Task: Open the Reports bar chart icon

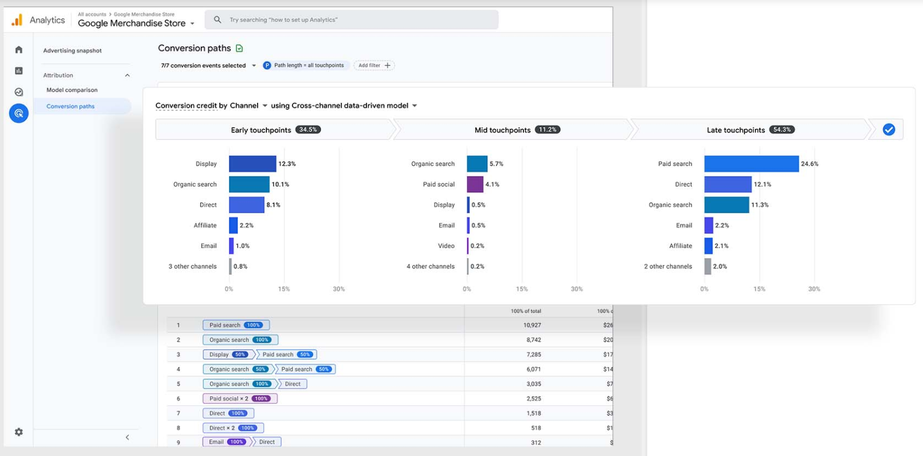Action: coord(19,71)
